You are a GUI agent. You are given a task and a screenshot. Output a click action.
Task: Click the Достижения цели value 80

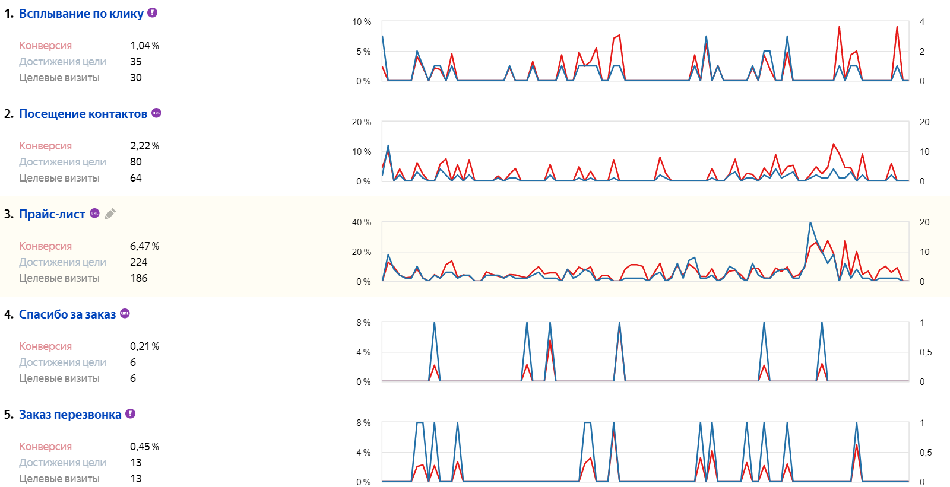(136, 162)
